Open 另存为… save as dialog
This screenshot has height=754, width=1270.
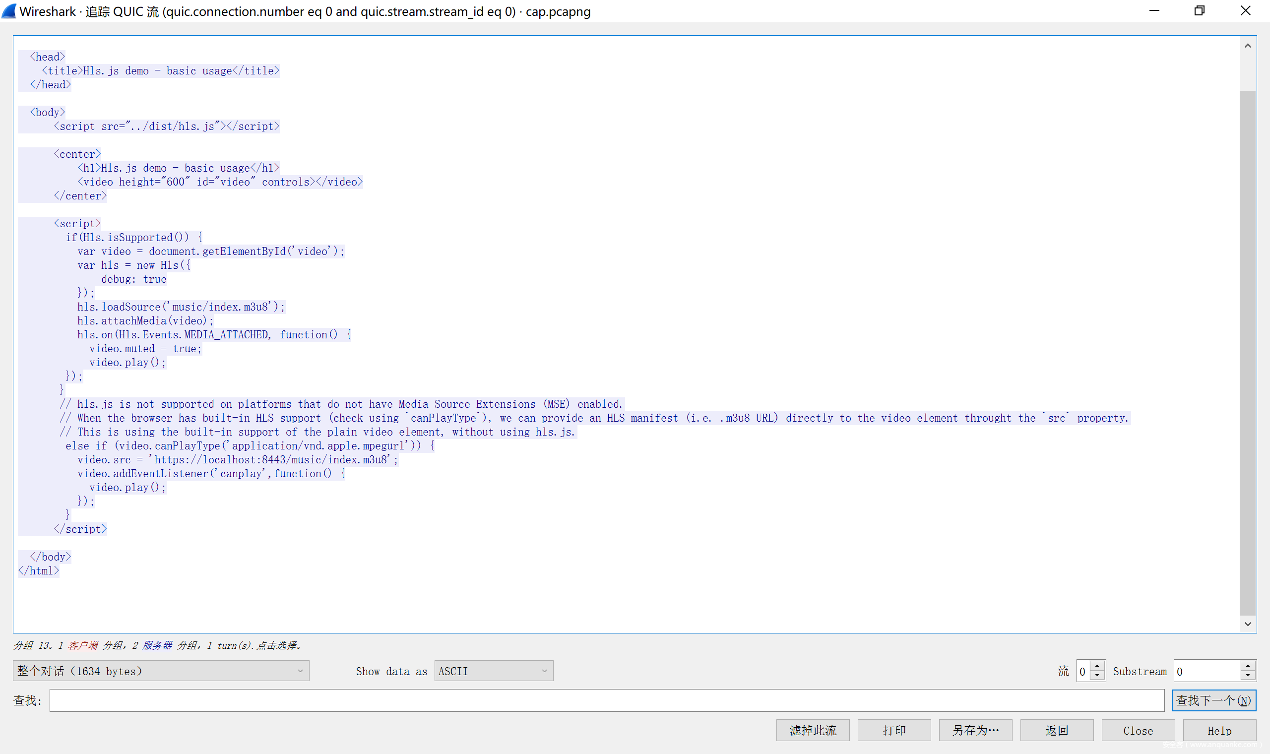click(975, 731)
